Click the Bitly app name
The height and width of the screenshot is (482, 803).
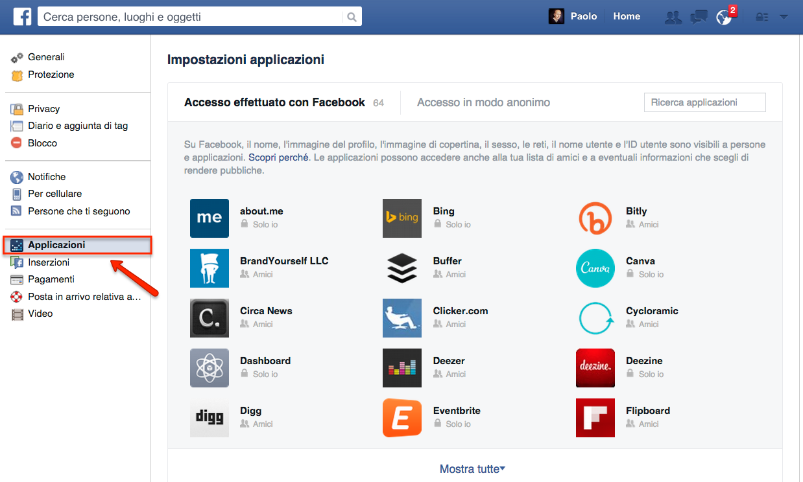tap(636, 211)
